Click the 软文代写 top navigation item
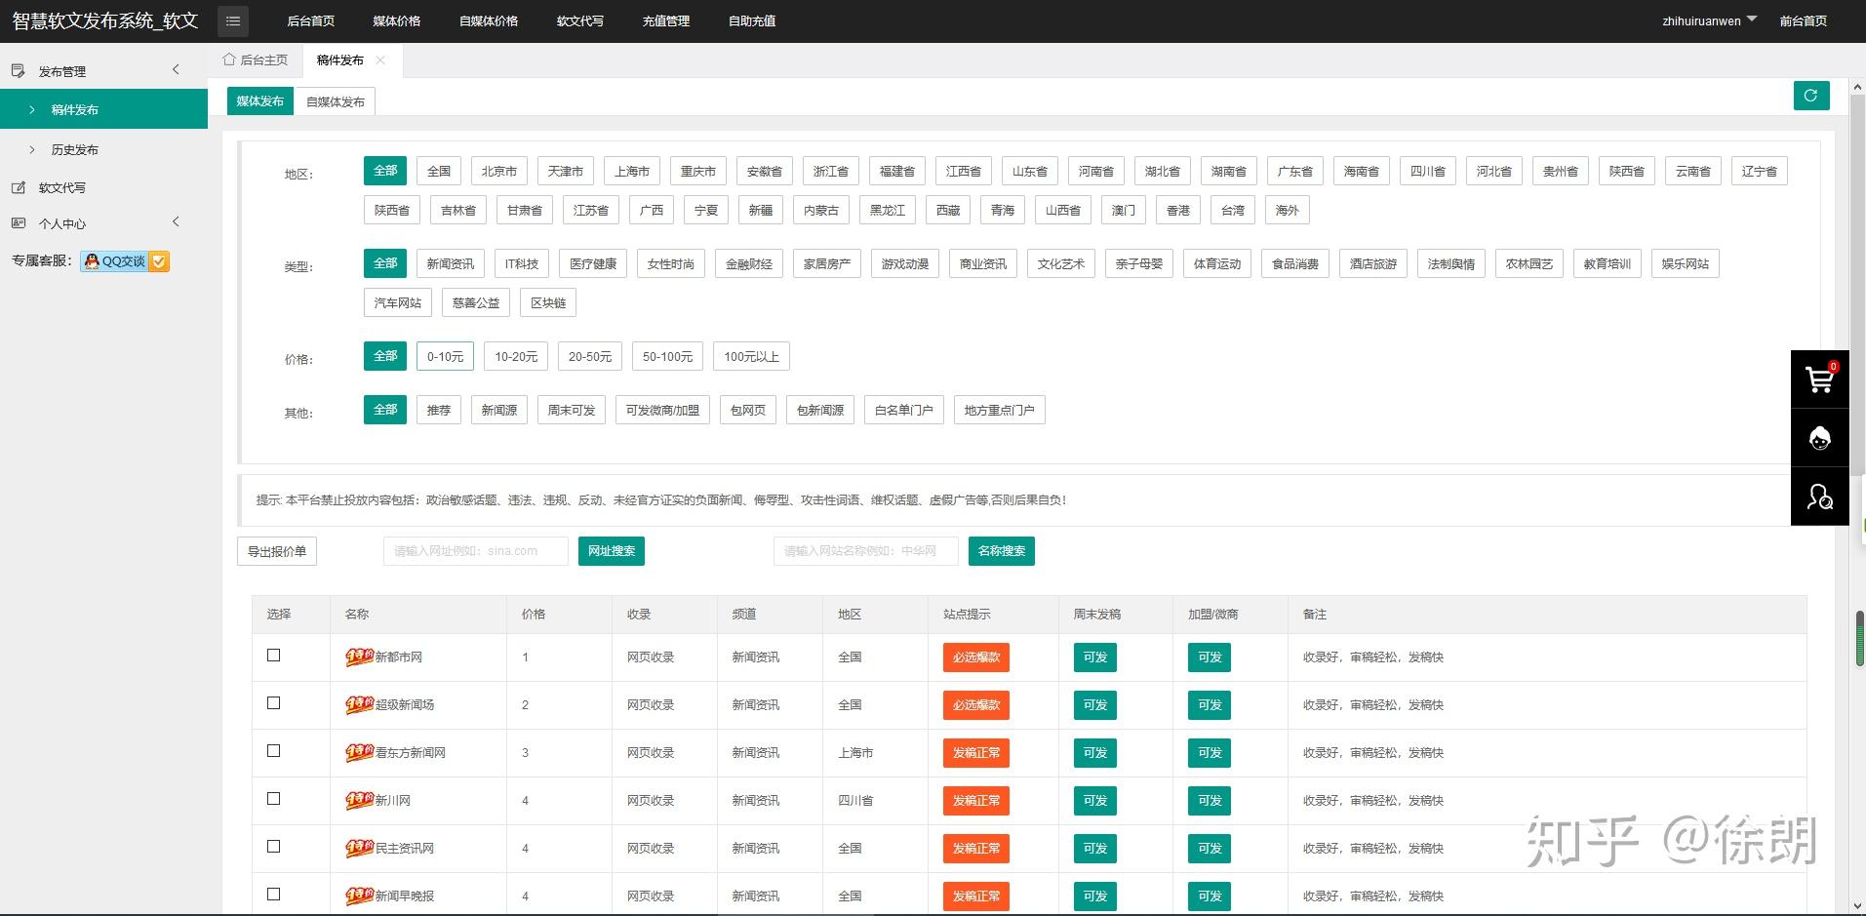The width and height of the screenshot is (1866, 916). coord(580,20)
